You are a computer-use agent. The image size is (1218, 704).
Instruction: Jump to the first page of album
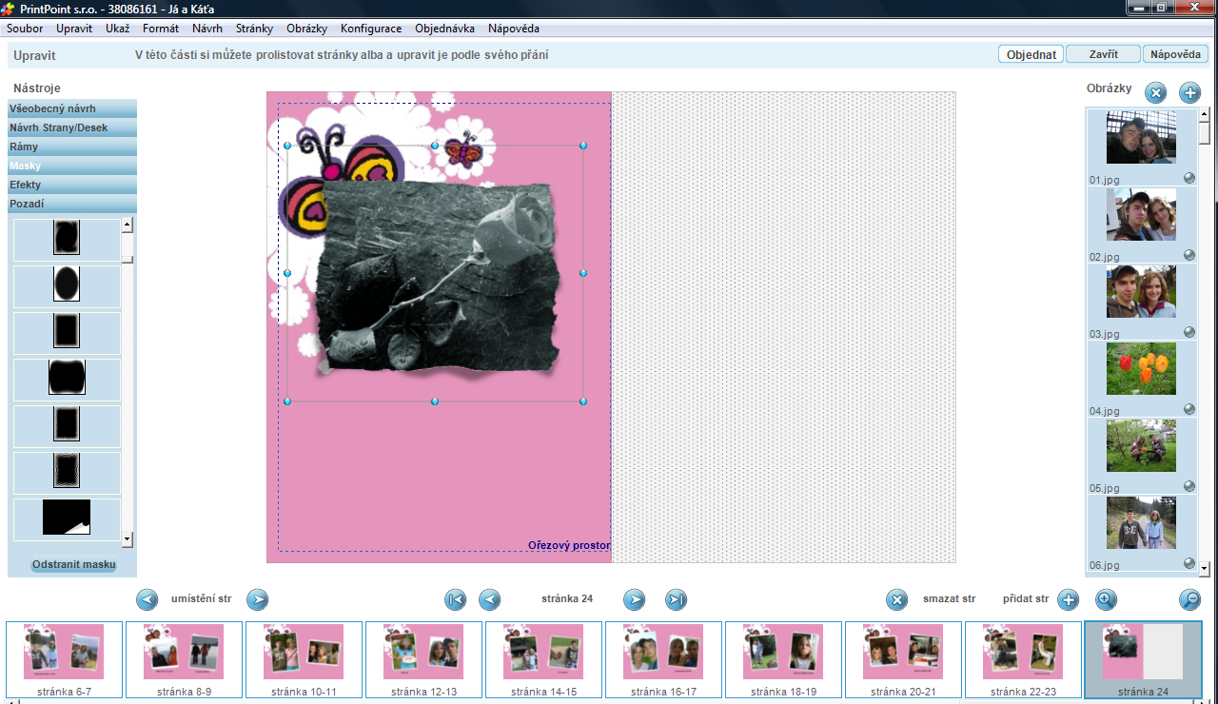pos(456,599)
